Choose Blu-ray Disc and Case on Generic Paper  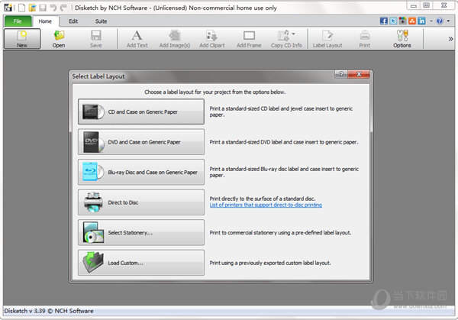coord(141,172)
